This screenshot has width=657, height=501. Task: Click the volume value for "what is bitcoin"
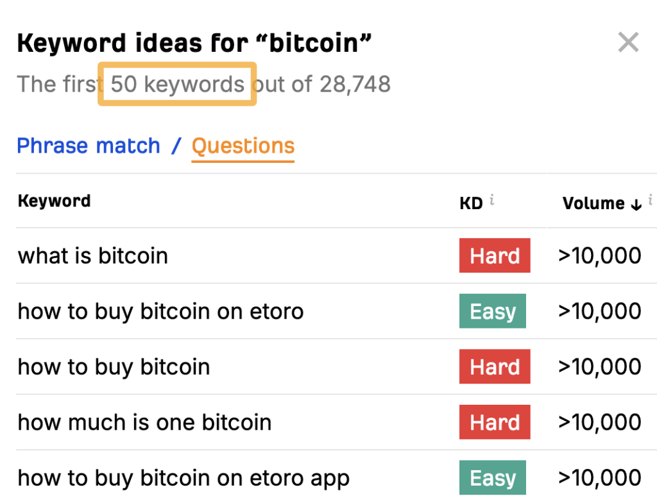coord(600,256)
